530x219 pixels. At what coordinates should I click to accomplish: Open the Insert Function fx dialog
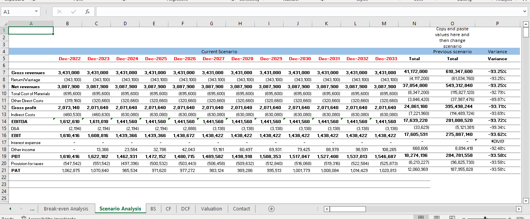pyautogui.click(x=87, y=12)
